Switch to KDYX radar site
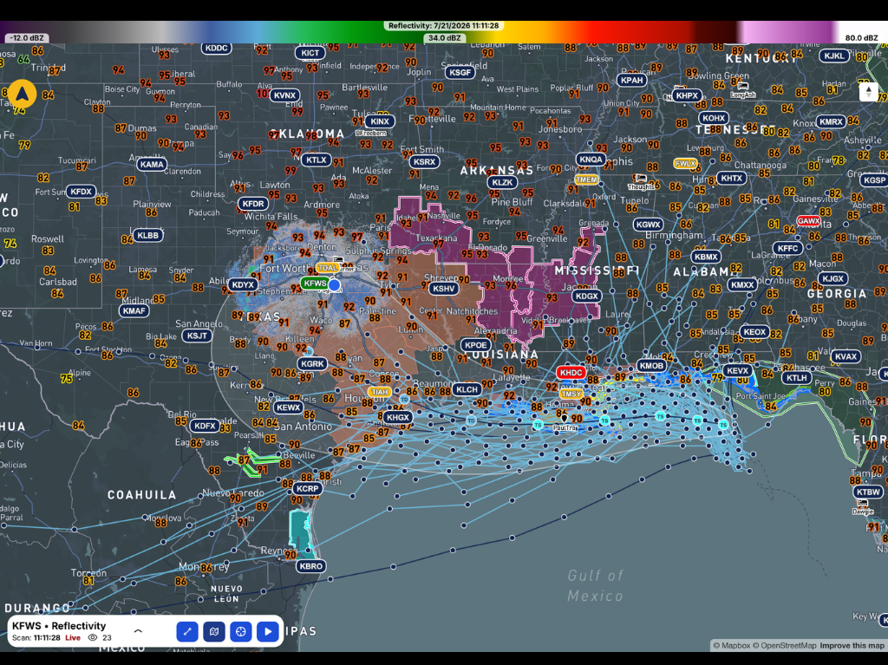The width and height of the screenshot is (888, 665). coord(243,284)
